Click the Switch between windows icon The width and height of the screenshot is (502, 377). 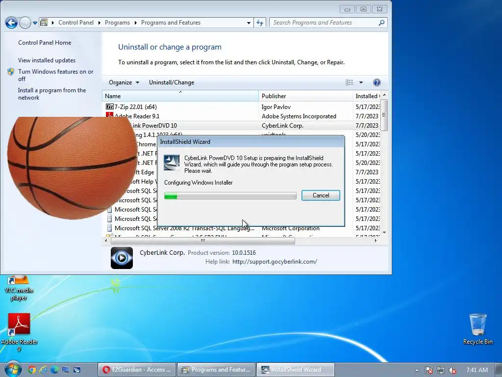(77, 370)
